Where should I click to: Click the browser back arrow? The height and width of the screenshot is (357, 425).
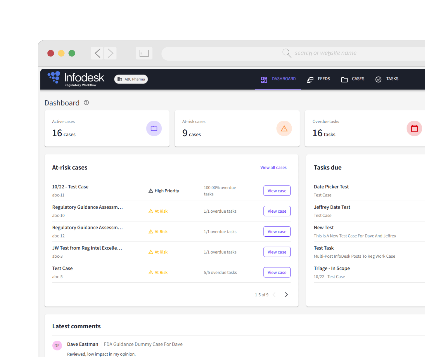97,53
